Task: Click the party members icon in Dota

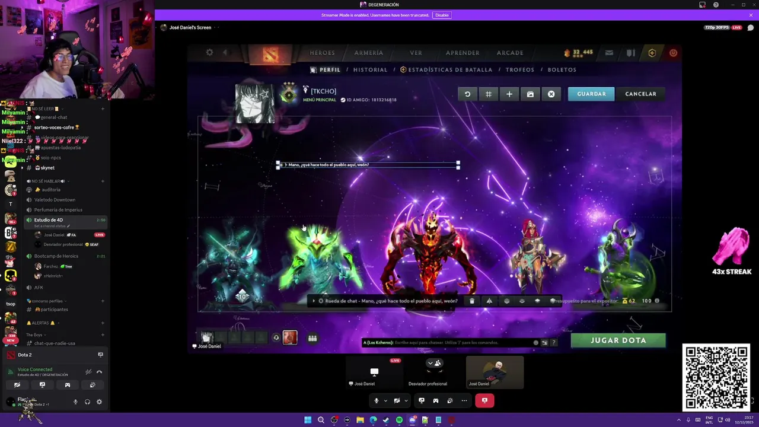Action: [312, 338]
